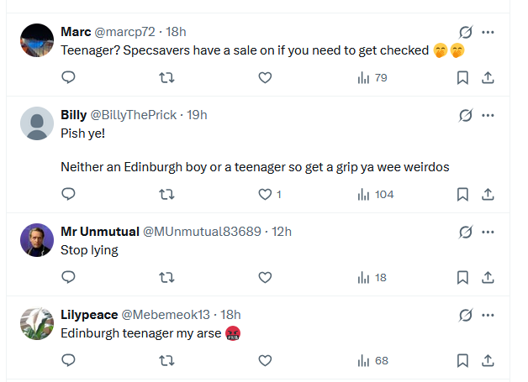Viewport: 528px width, 382px height.
Task: Like Mr Unmutual's 'Stop lying' tweet
Action: pyautogui.click(x=265, y=277)
